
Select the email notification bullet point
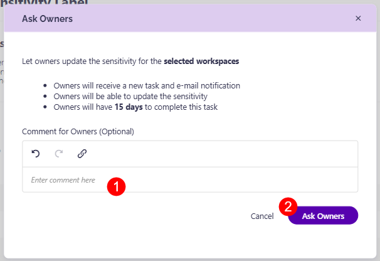(147, 85)
